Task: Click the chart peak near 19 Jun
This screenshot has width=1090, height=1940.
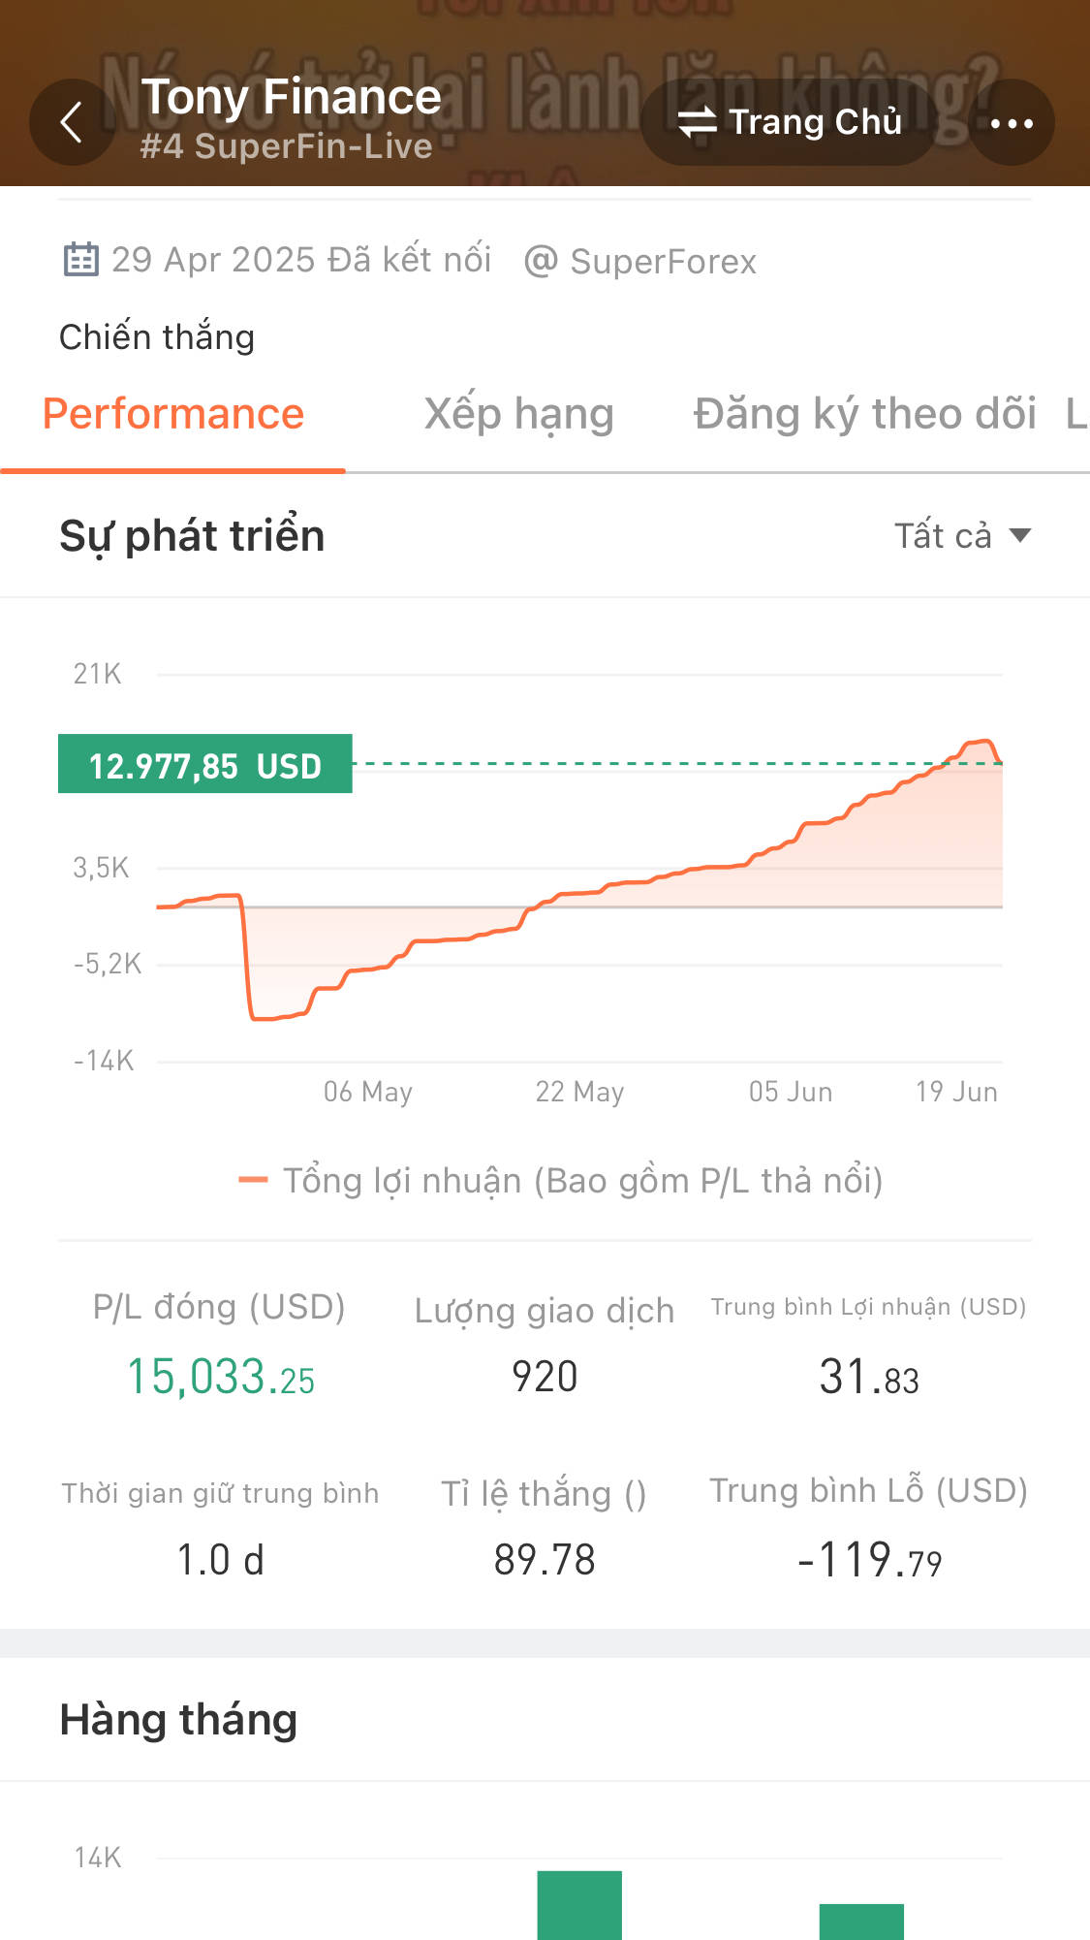Action: pyautogui.click(x=981, y=742)
